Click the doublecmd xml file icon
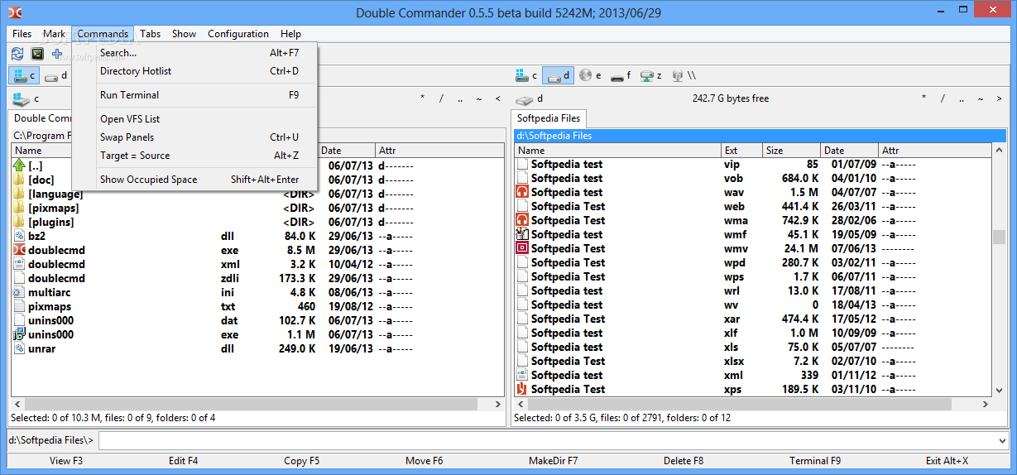This screenshot has width=1017, height=475. pyautogui.click(x=20, y=264)
